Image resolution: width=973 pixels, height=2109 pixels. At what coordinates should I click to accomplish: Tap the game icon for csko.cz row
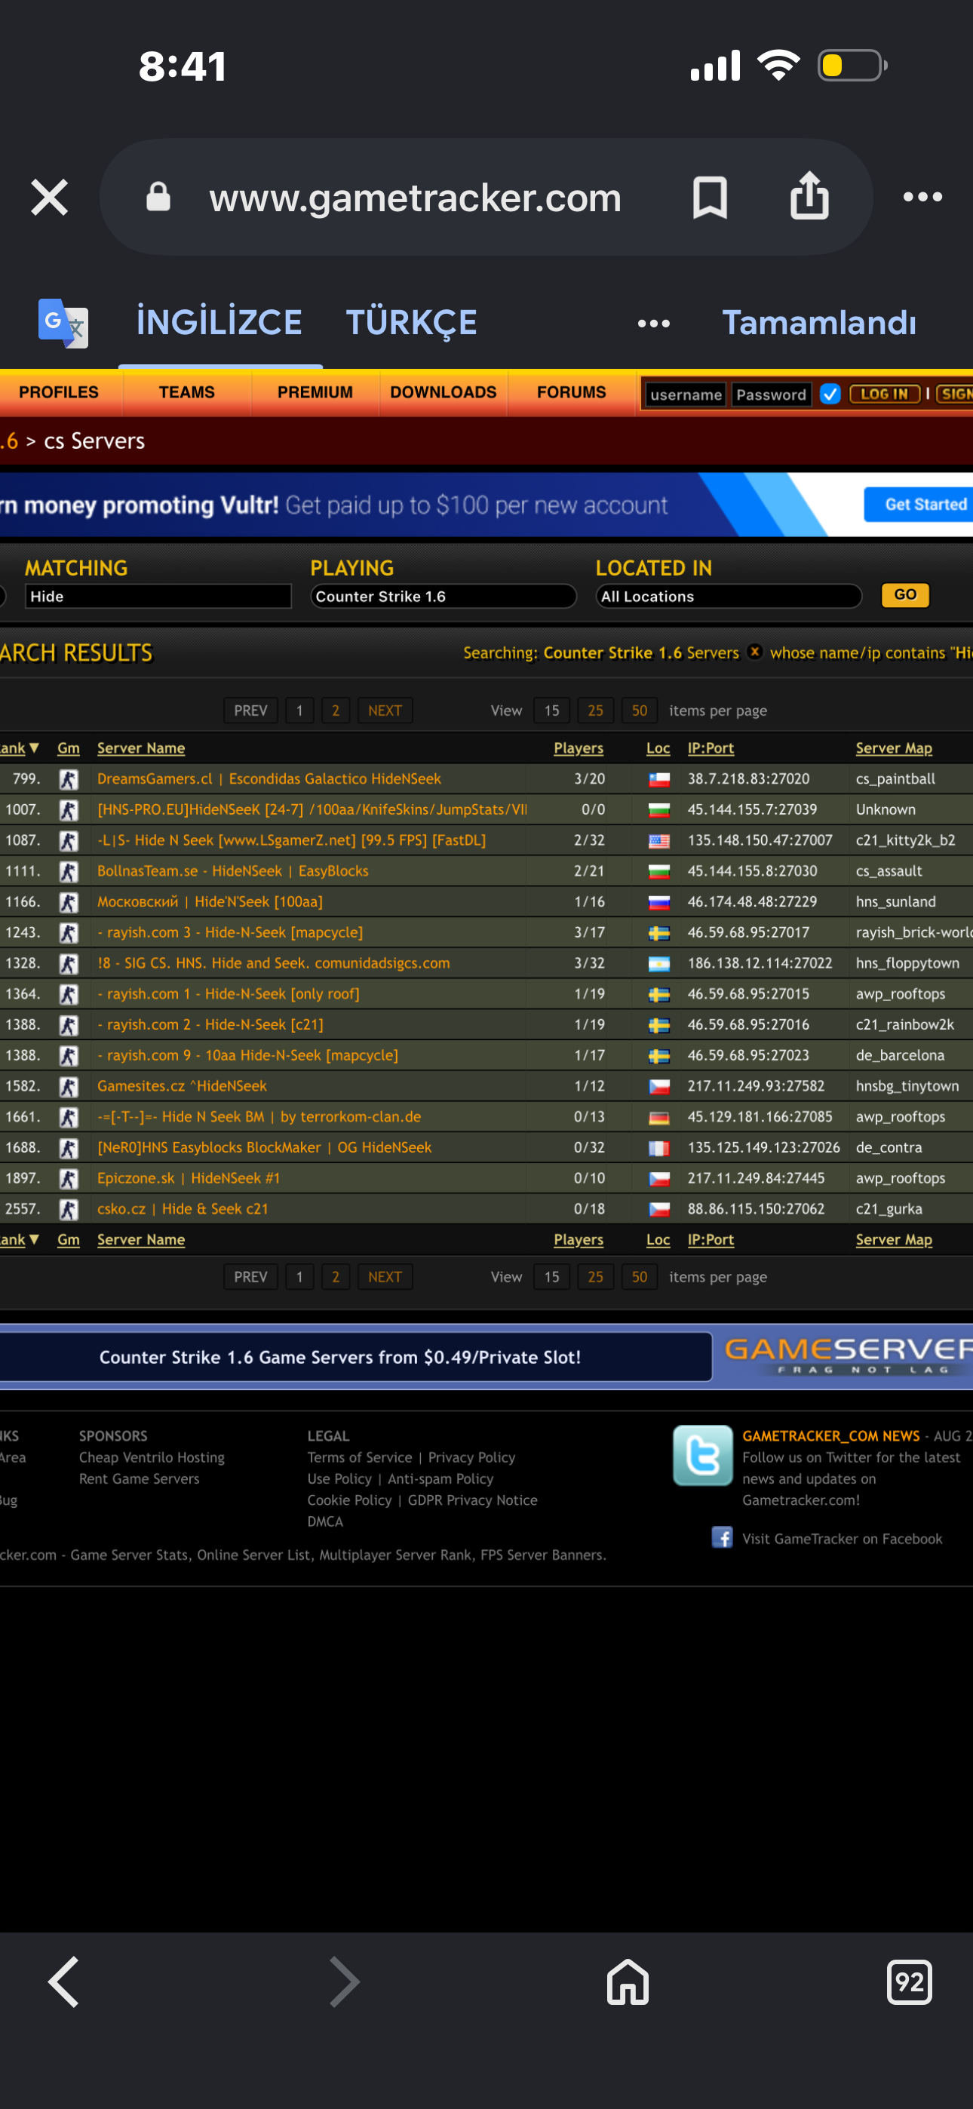coord(69,1208)
